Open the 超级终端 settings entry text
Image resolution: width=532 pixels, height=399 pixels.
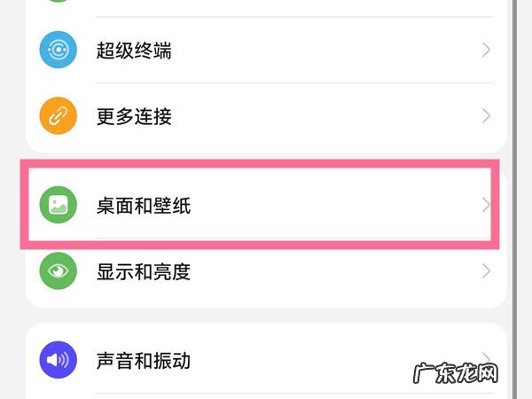pos(134,51)
